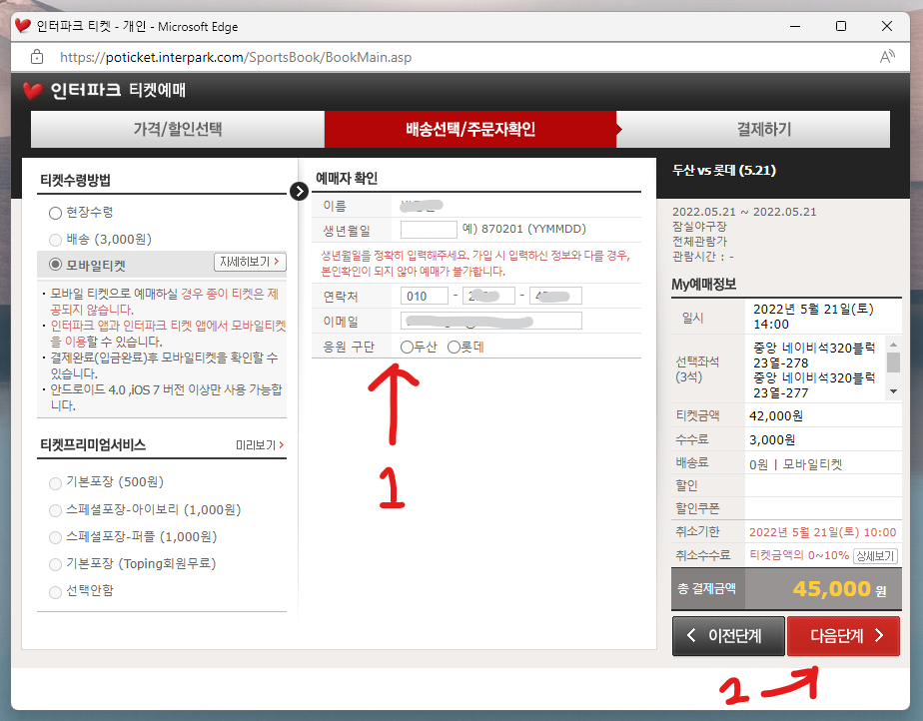The image size is (923, 721).
Task: Click the 3,000원 fee value
Action: point(772,440)
